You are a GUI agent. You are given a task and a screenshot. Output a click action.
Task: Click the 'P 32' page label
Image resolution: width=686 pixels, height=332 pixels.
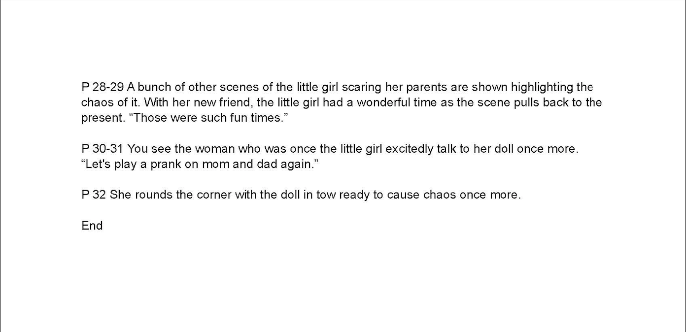click(x=94, y=195)
